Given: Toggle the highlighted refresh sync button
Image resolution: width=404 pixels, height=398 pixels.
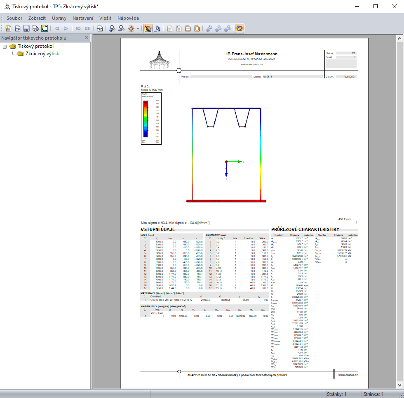Looking at the screenshot, I should pyautogui.click(x=240, y=28).
